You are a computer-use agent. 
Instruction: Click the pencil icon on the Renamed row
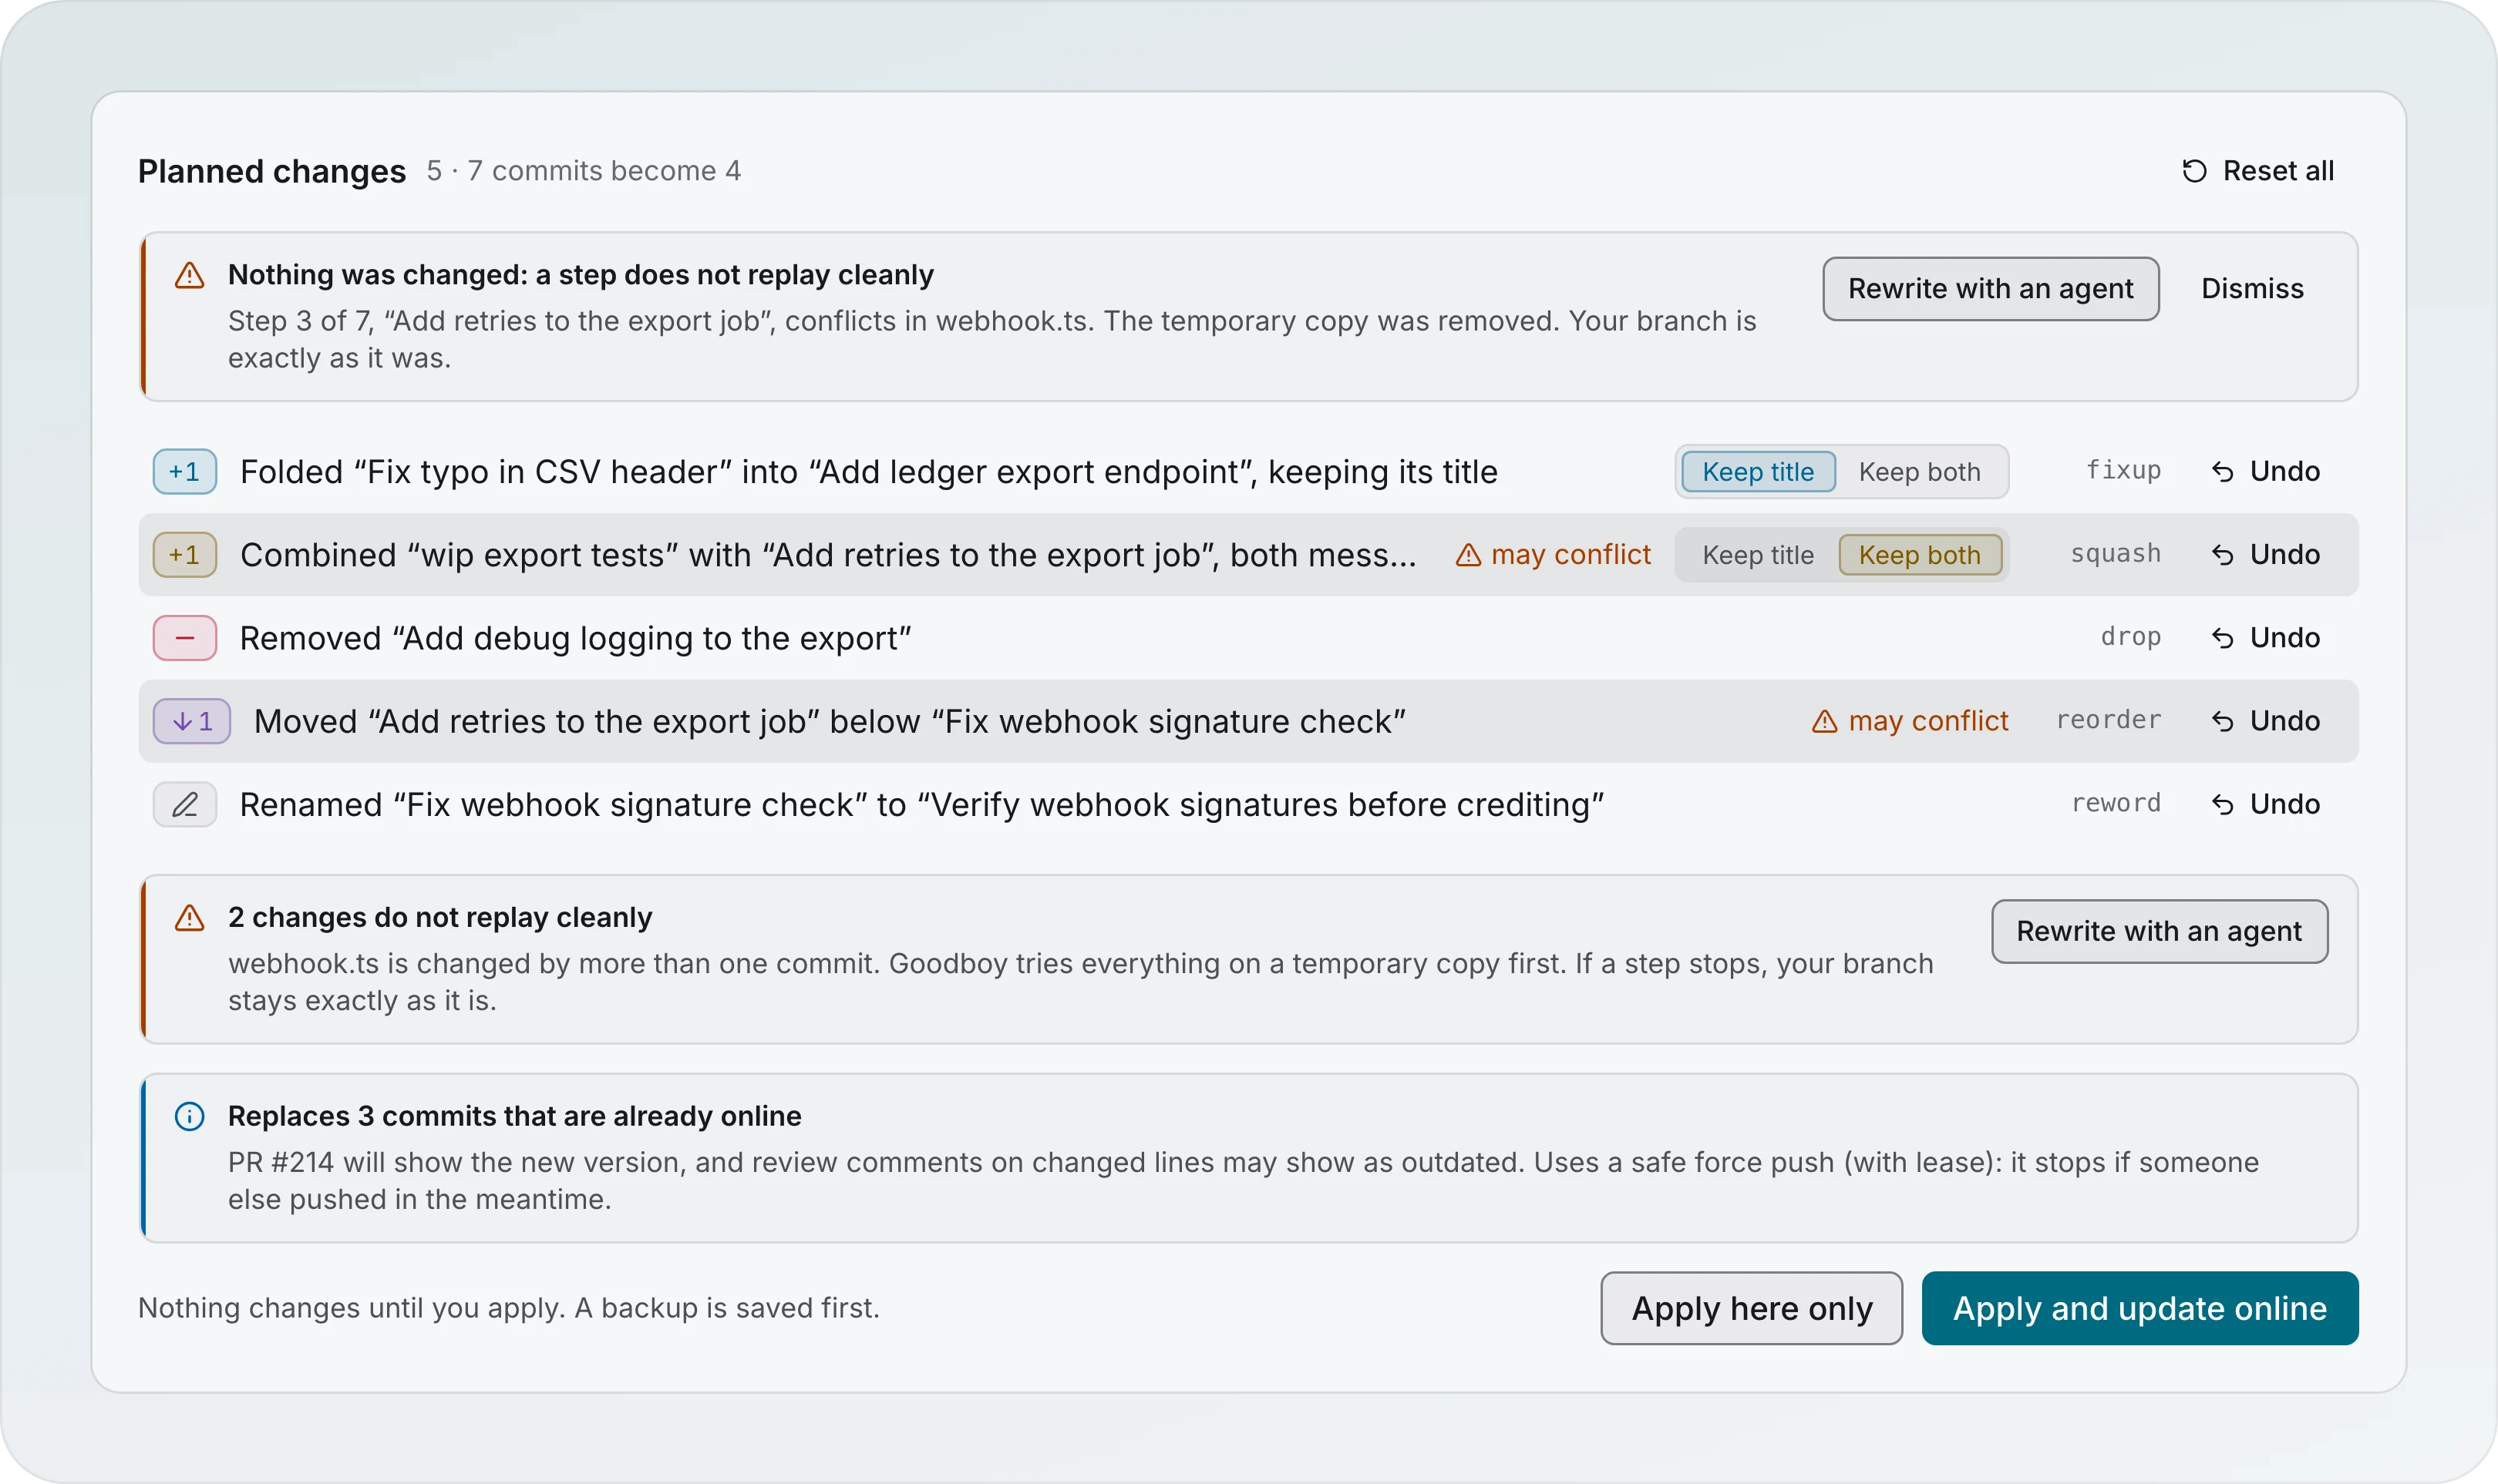[x=185, y=804]
